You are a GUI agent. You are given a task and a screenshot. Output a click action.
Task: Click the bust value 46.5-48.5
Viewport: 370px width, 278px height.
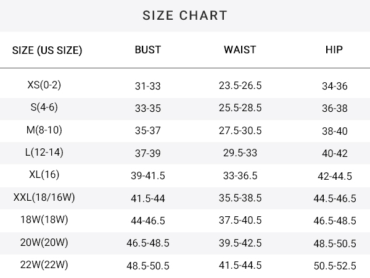(x=148, y=243)
